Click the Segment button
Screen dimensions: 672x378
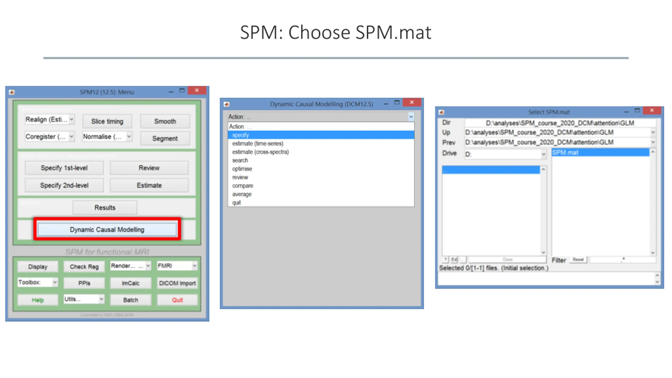pos(165,138)
